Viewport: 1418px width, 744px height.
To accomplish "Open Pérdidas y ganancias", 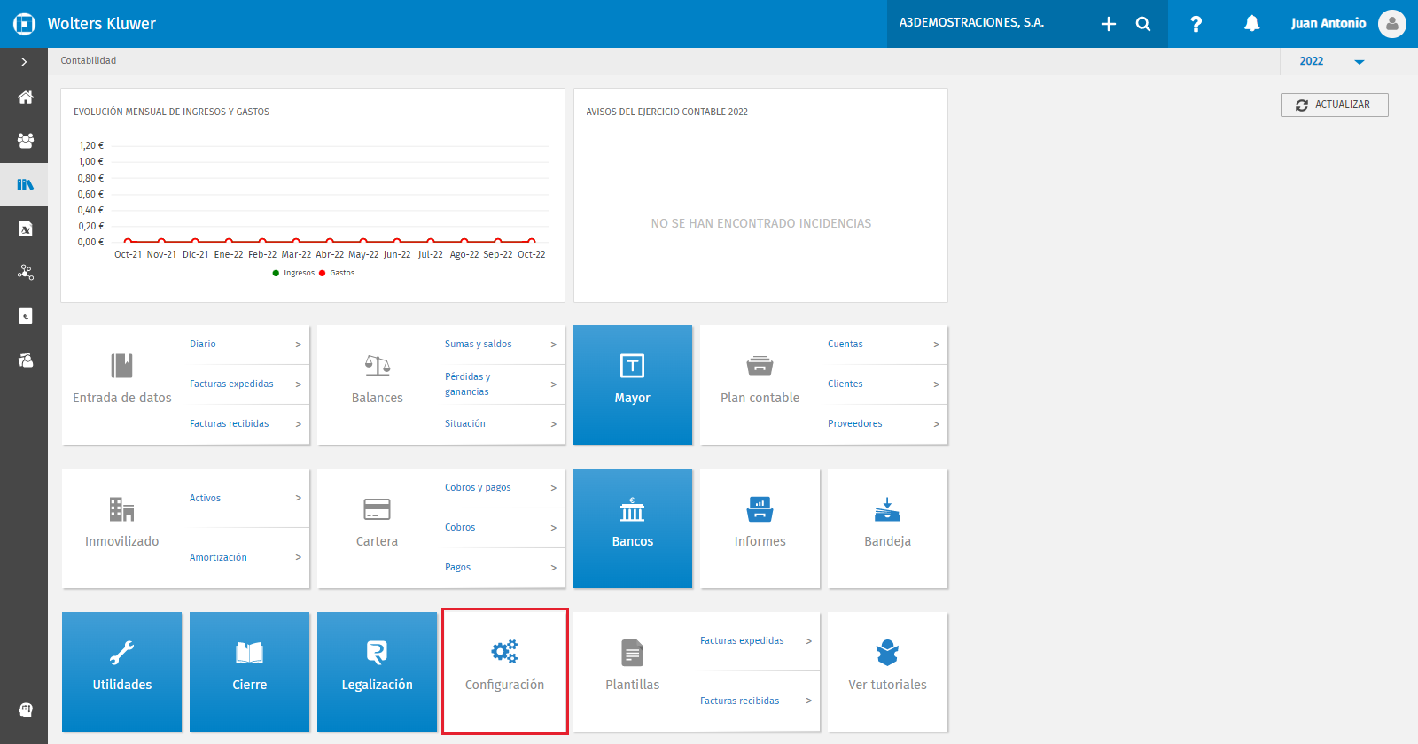I will [x=467, y=384].
